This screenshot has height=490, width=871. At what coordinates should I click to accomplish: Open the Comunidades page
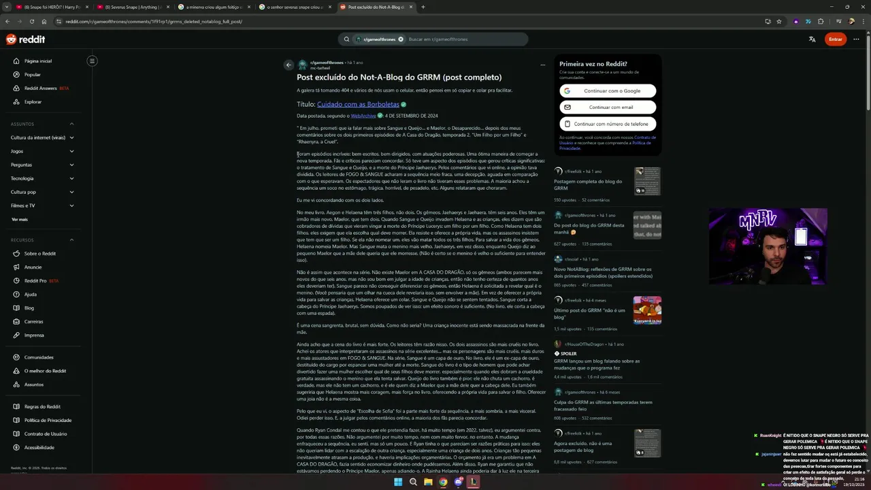click(x=38, y=357)
